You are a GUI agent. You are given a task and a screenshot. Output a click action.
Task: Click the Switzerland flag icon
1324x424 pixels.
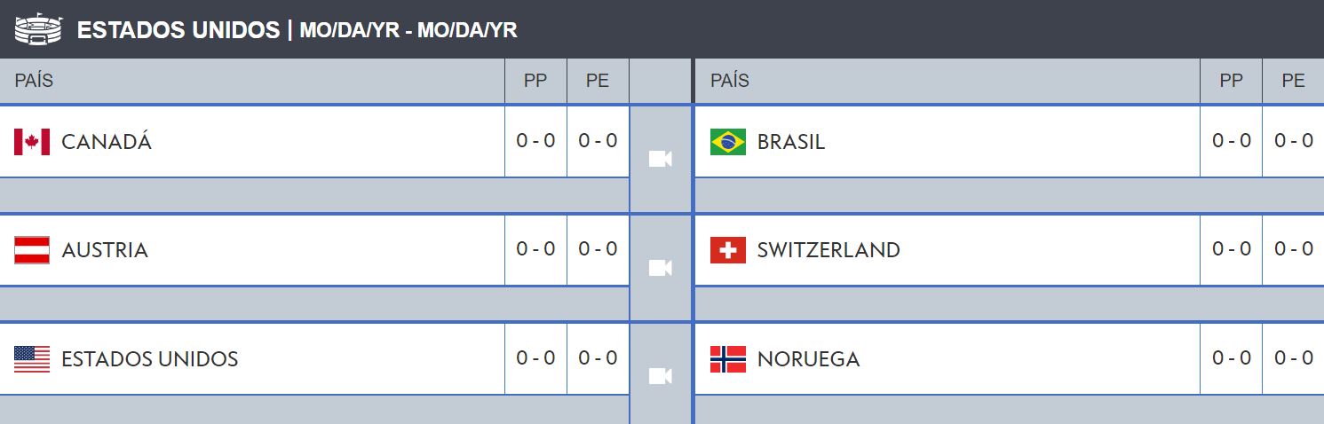coord(728,250)
